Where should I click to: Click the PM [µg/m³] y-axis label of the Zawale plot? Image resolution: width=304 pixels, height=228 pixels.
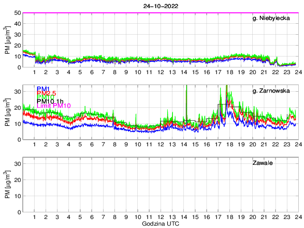(x=8, y=185)
